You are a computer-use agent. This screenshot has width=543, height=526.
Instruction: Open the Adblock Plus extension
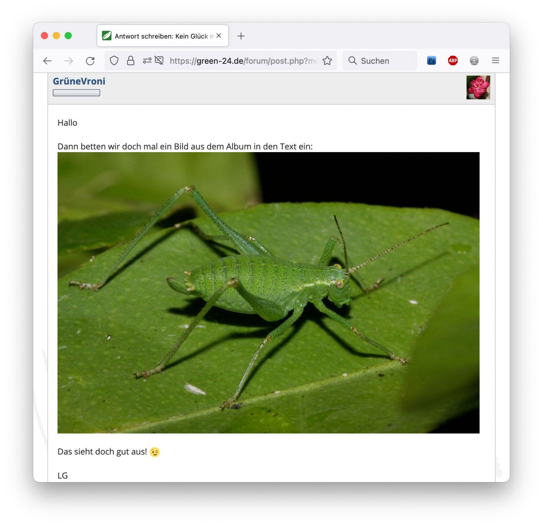(452, 61)
